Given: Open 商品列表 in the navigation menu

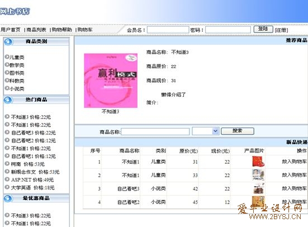Looking at the screenshot, I should coord(36,30).
